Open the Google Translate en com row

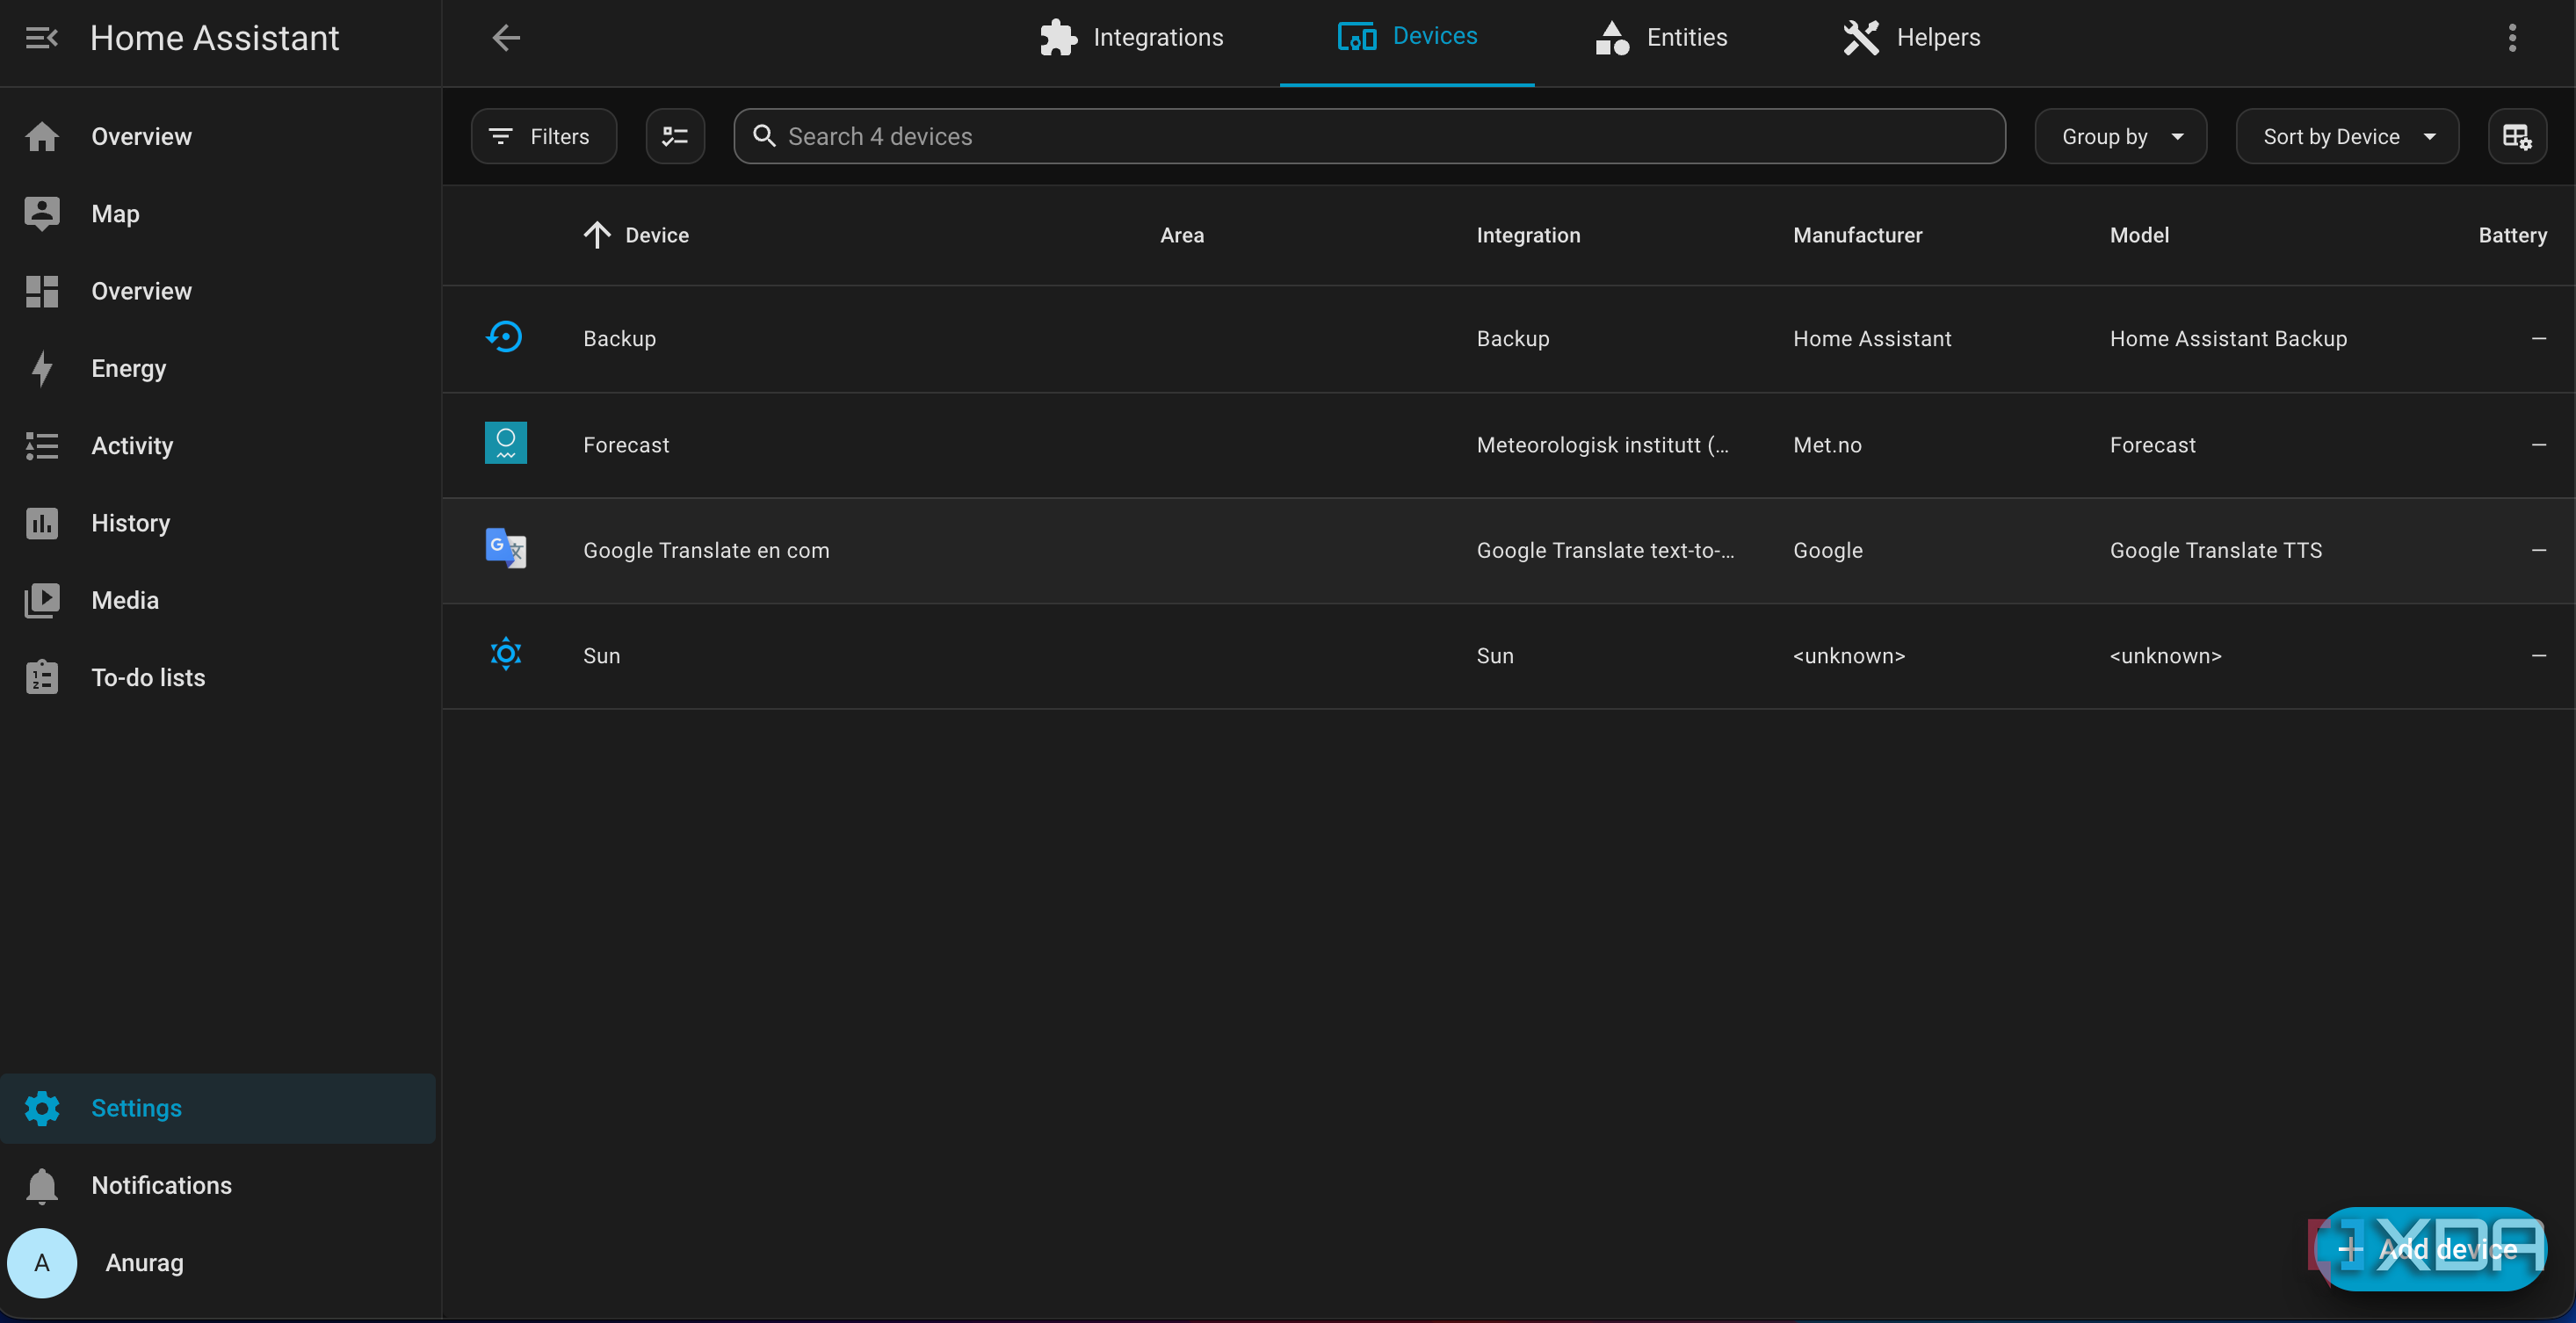pyautogui.click(x=1508, y=551)
